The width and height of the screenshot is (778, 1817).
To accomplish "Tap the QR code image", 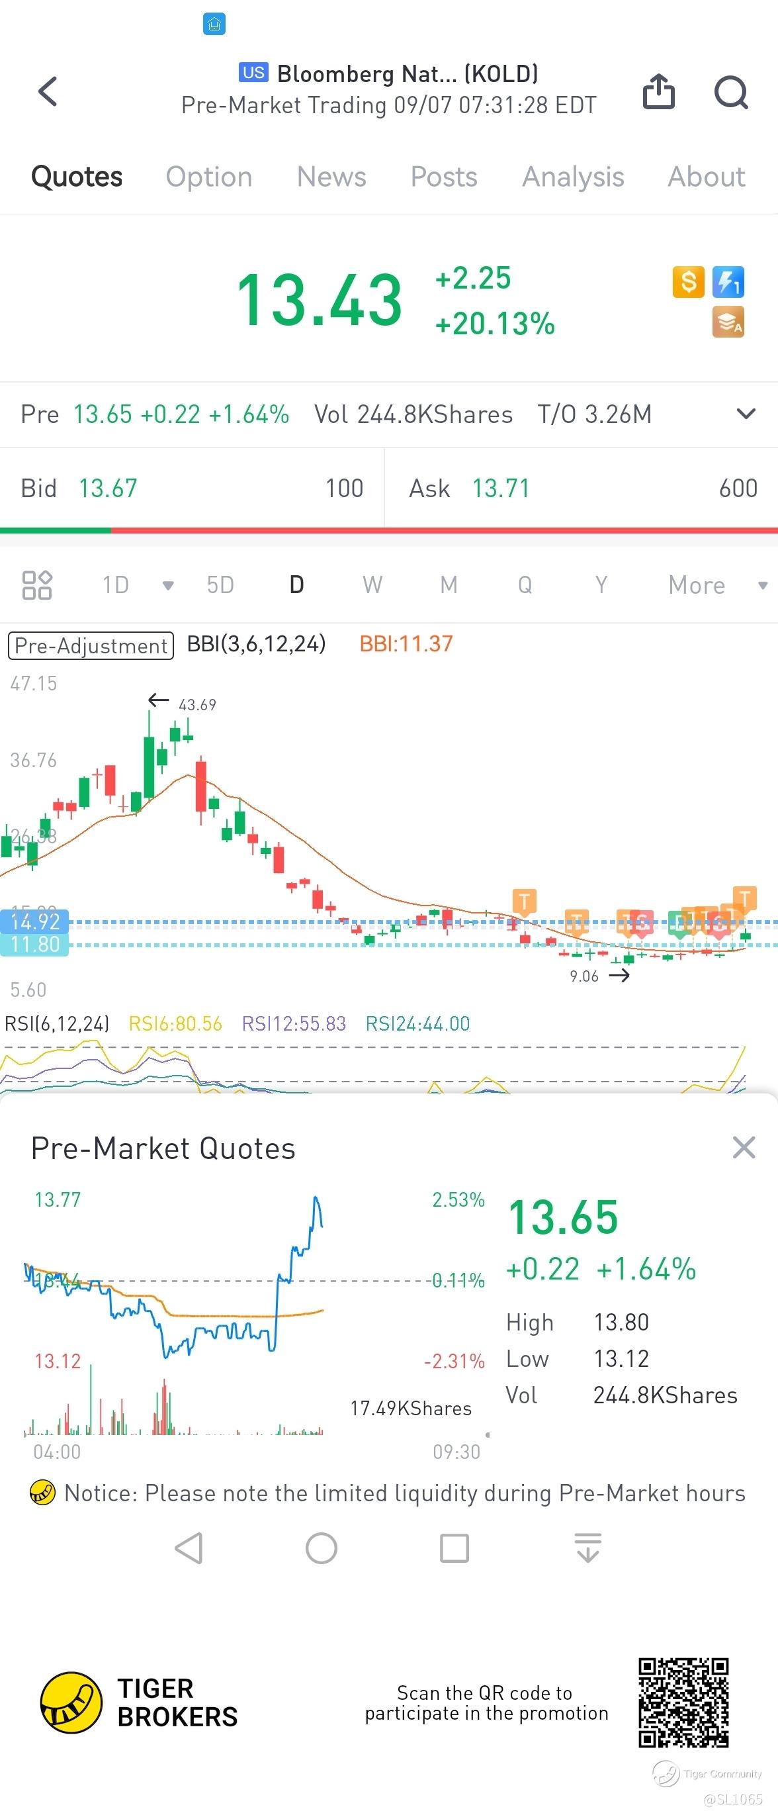I will pyautogui.click(x=683, y=1702).
